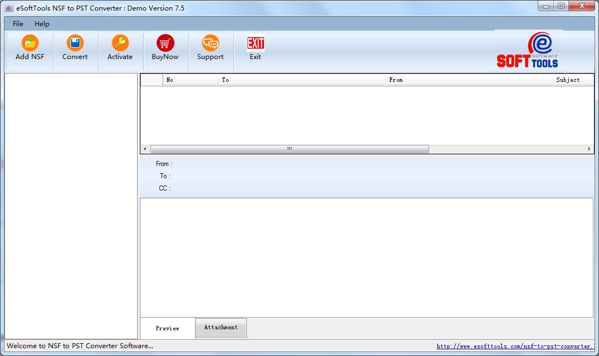This screenshot has width=599, height=356.
Task: Sort messages by the Subject column
Action: [568, 80]
